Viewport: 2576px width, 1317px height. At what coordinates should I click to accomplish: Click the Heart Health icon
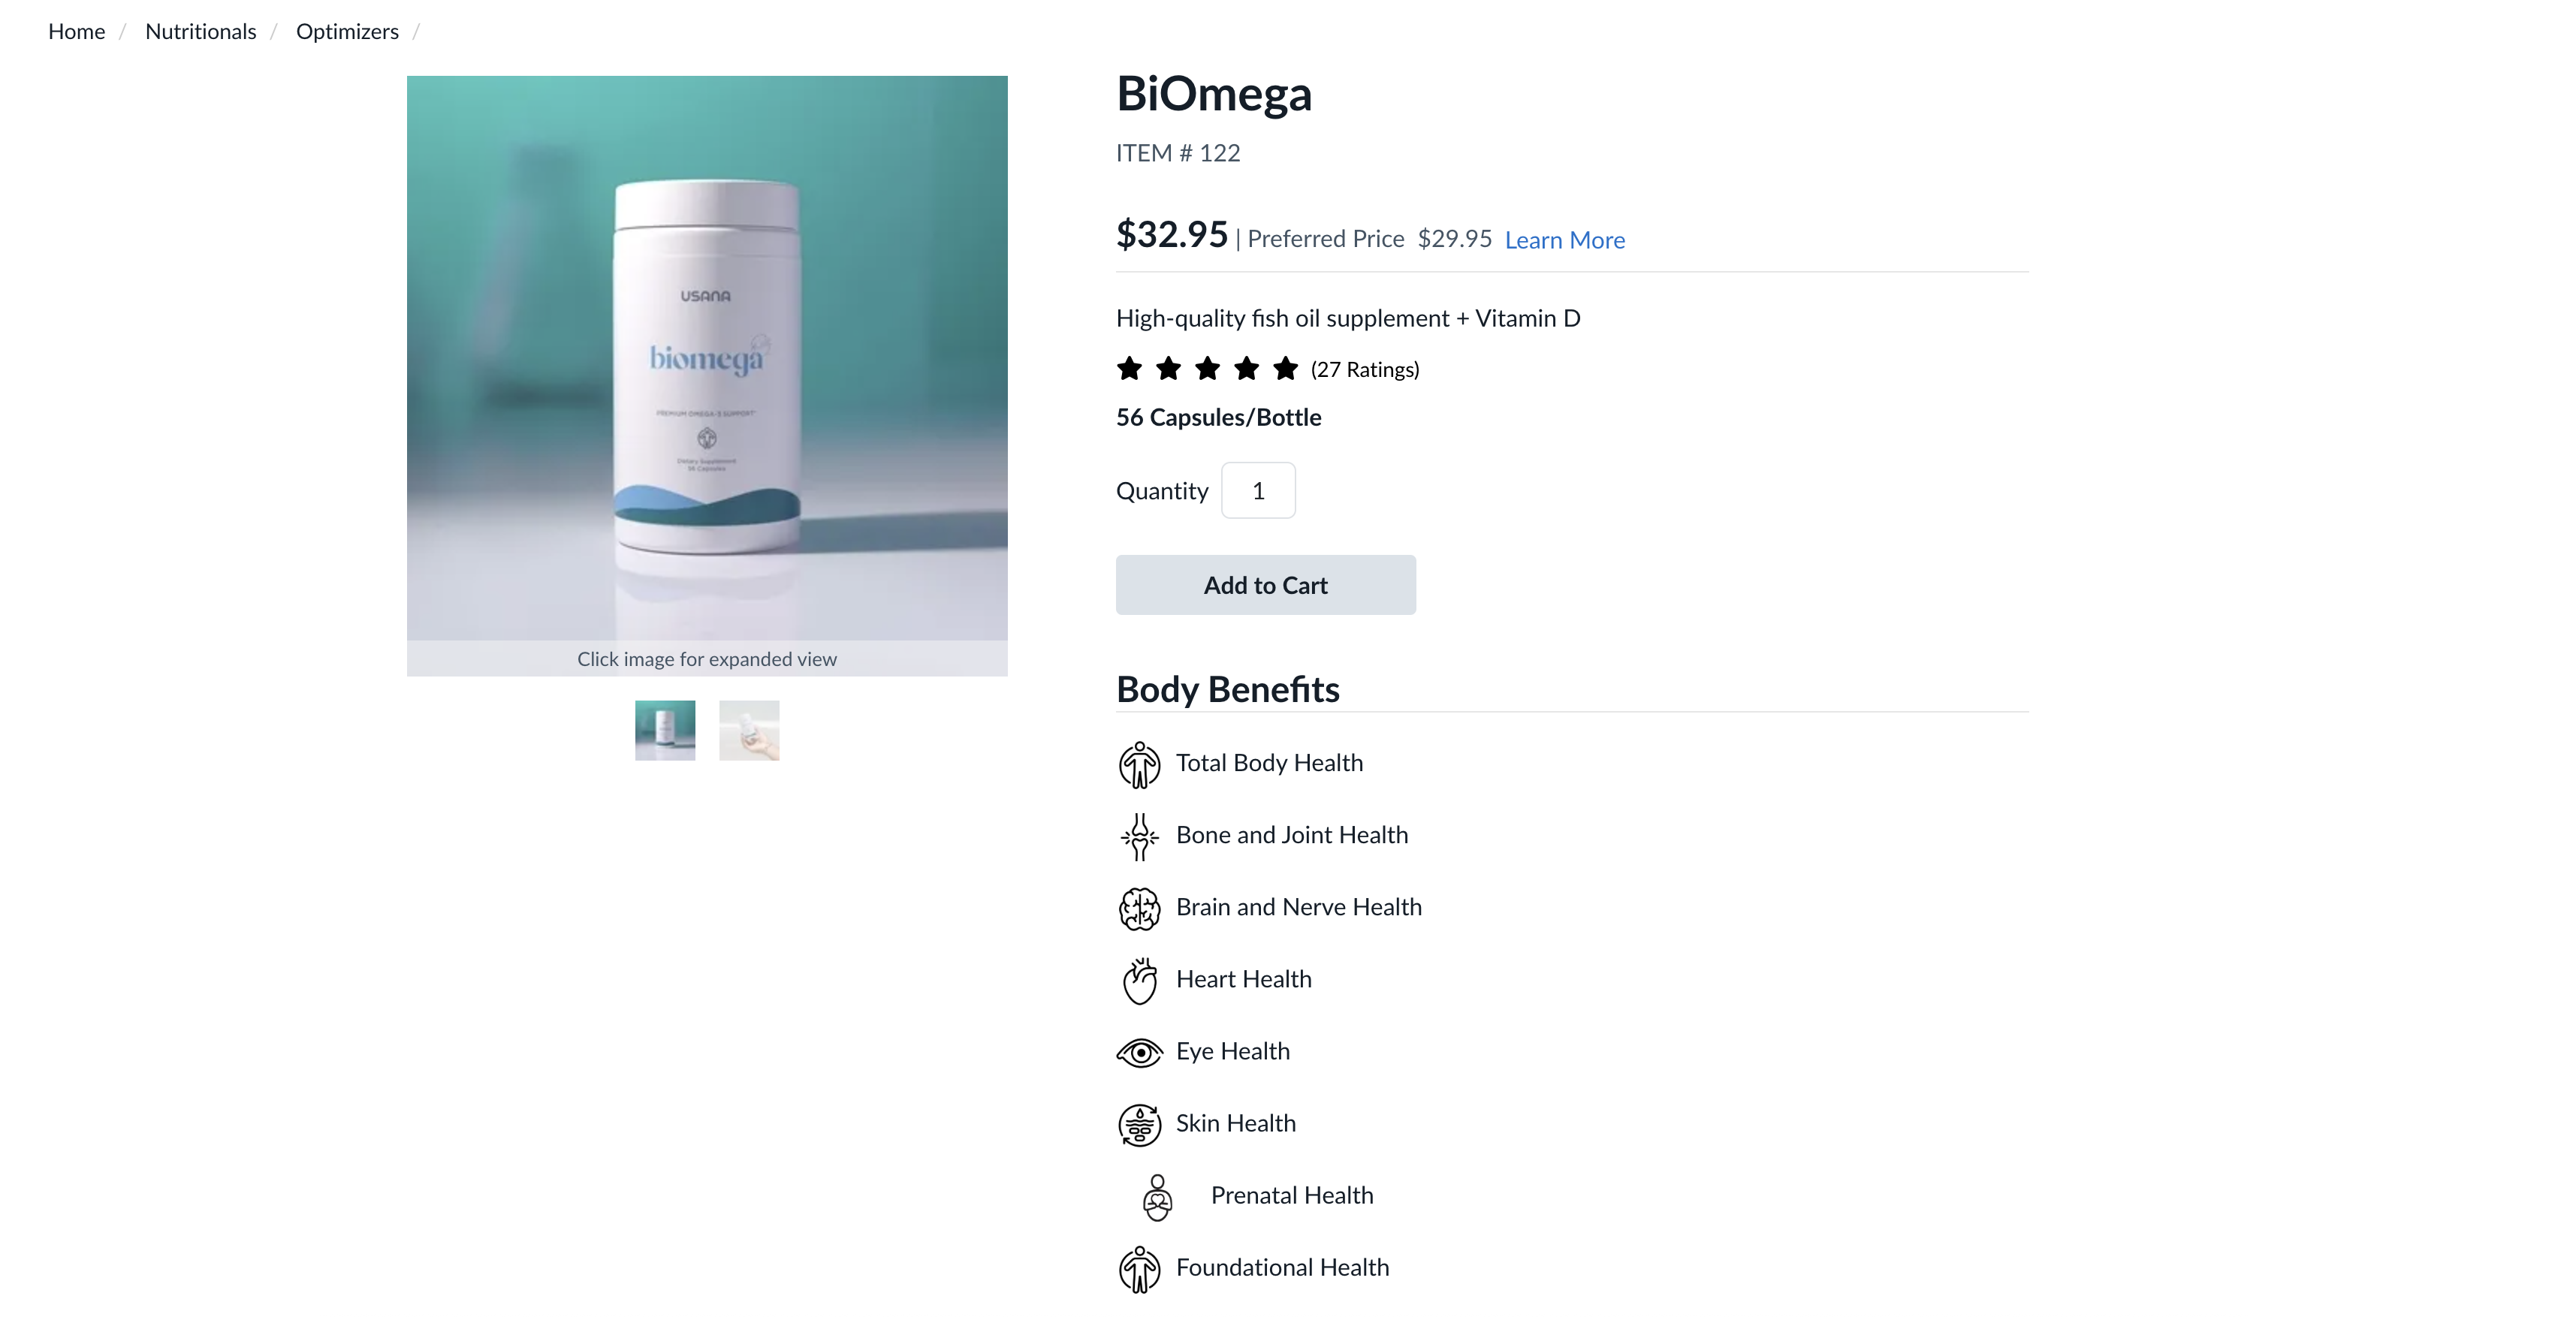click(x=1139, y=980)
